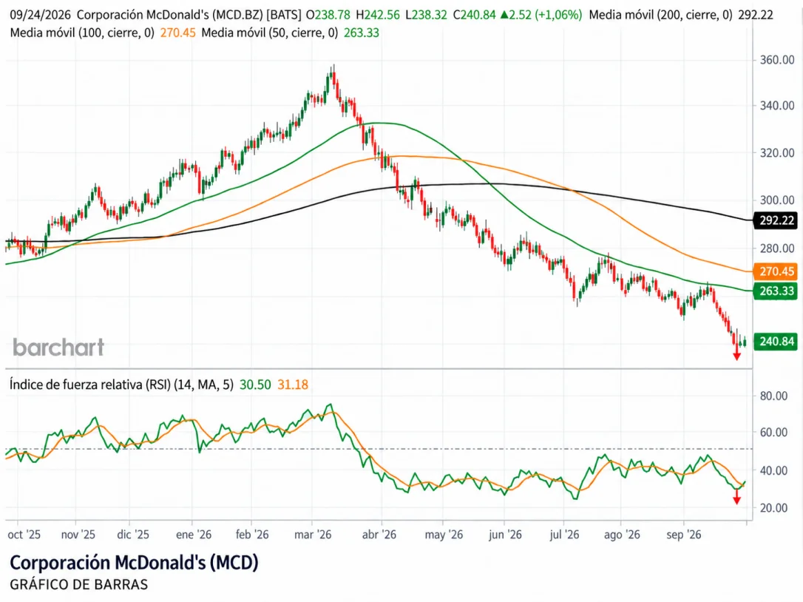Click the 20.00 RSI axis label
The width and height of the screenshot is (803, 602).
pos(773,508)
